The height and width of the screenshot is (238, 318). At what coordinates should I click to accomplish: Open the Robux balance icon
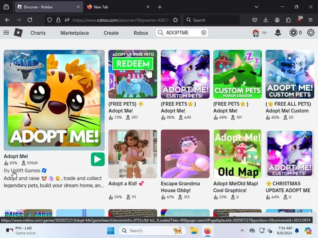pos(293,33)
